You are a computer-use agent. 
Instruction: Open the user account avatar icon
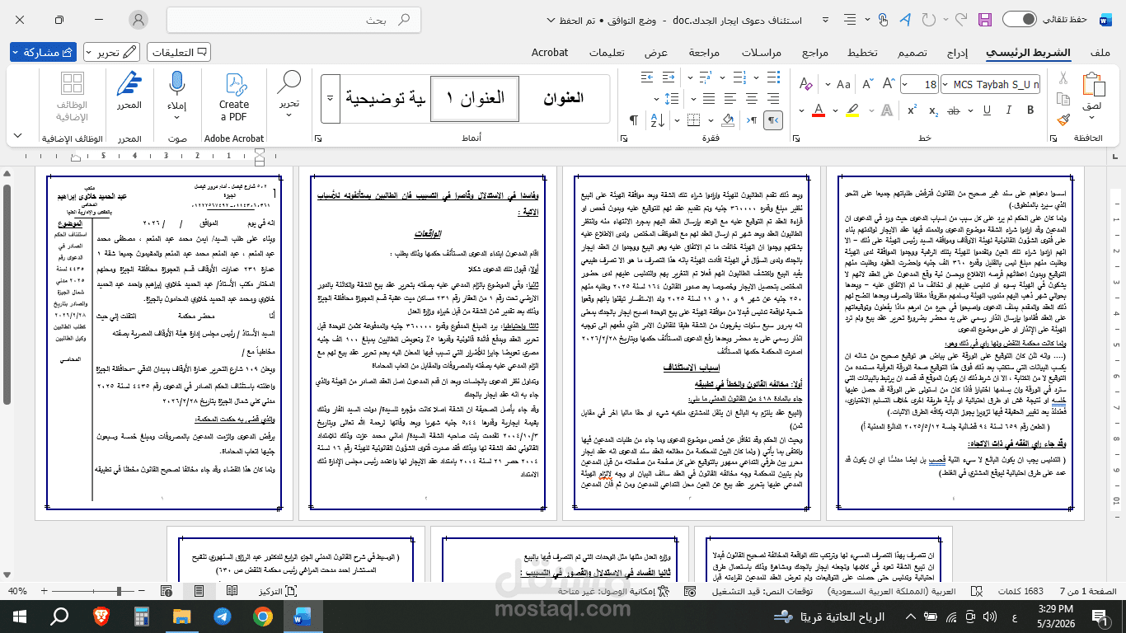click(139, 20)
